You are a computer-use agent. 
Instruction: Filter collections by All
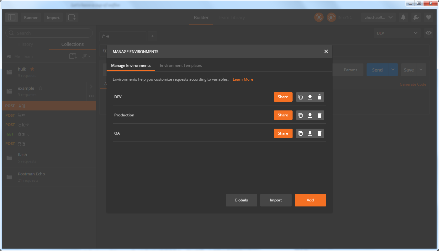pyautogui.click(x=9, y=56)
